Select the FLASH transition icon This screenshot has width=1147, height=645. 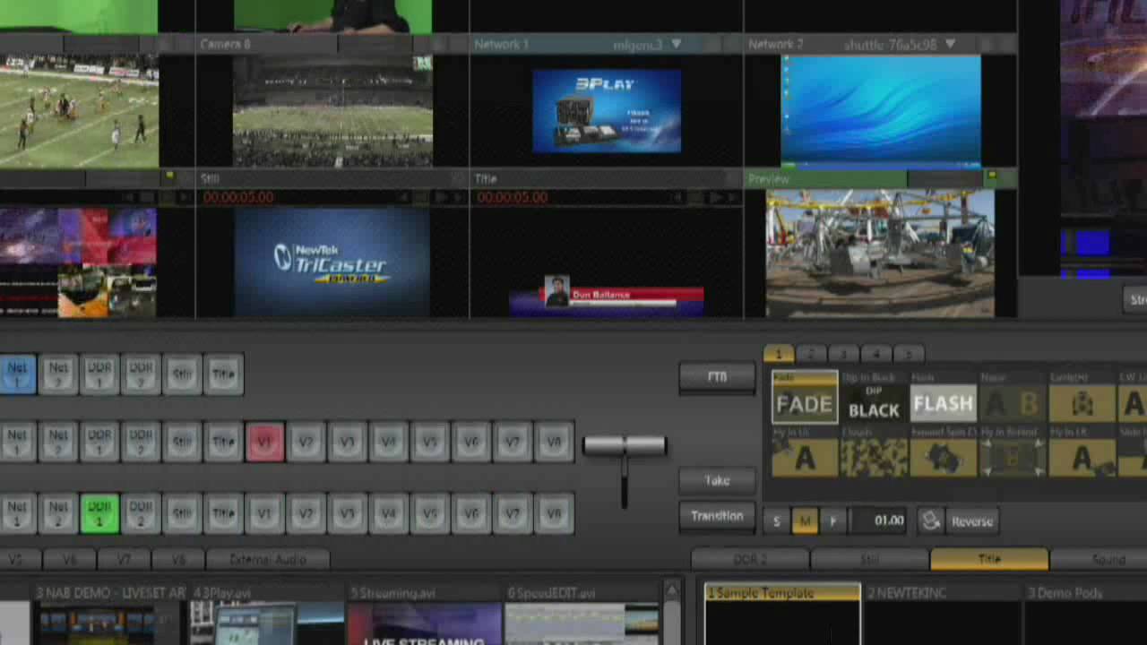coord(943,403)
